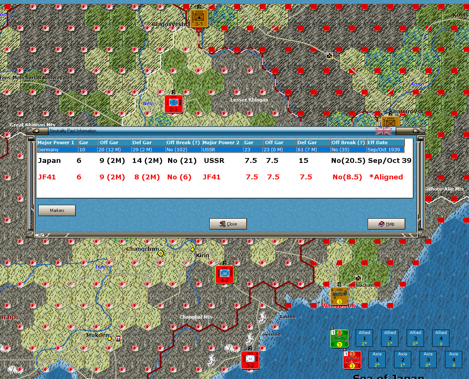This screenshot has height=379, width=469.
Task: Click the factory icon at Mukden
Action: [x=119, y=338]
